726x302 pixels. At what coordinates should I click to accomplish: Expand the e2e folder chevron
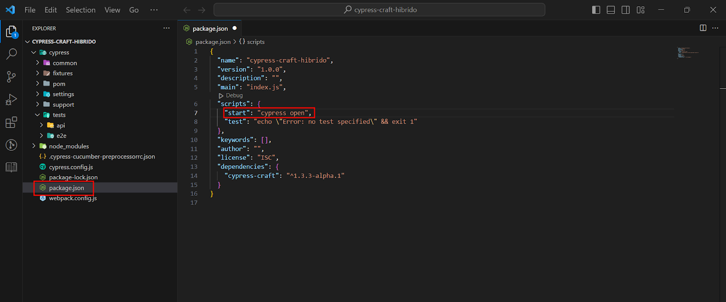[x=41, y=135]
